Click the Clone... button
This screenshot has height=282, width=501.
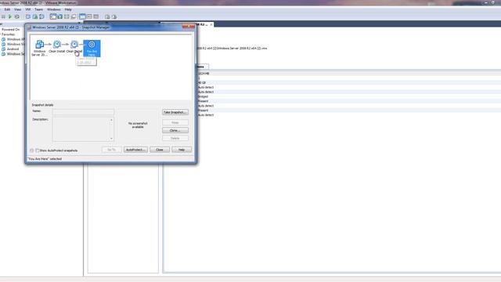pyautogui.click(x=175, y=131)
